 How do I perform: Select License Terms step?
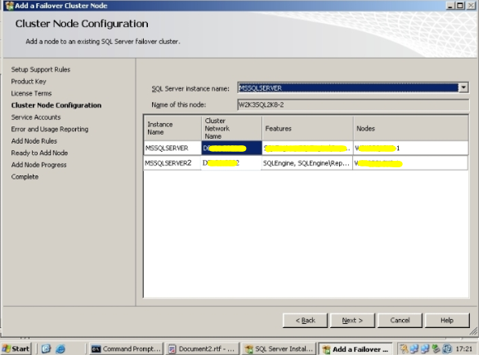[31, 93]
